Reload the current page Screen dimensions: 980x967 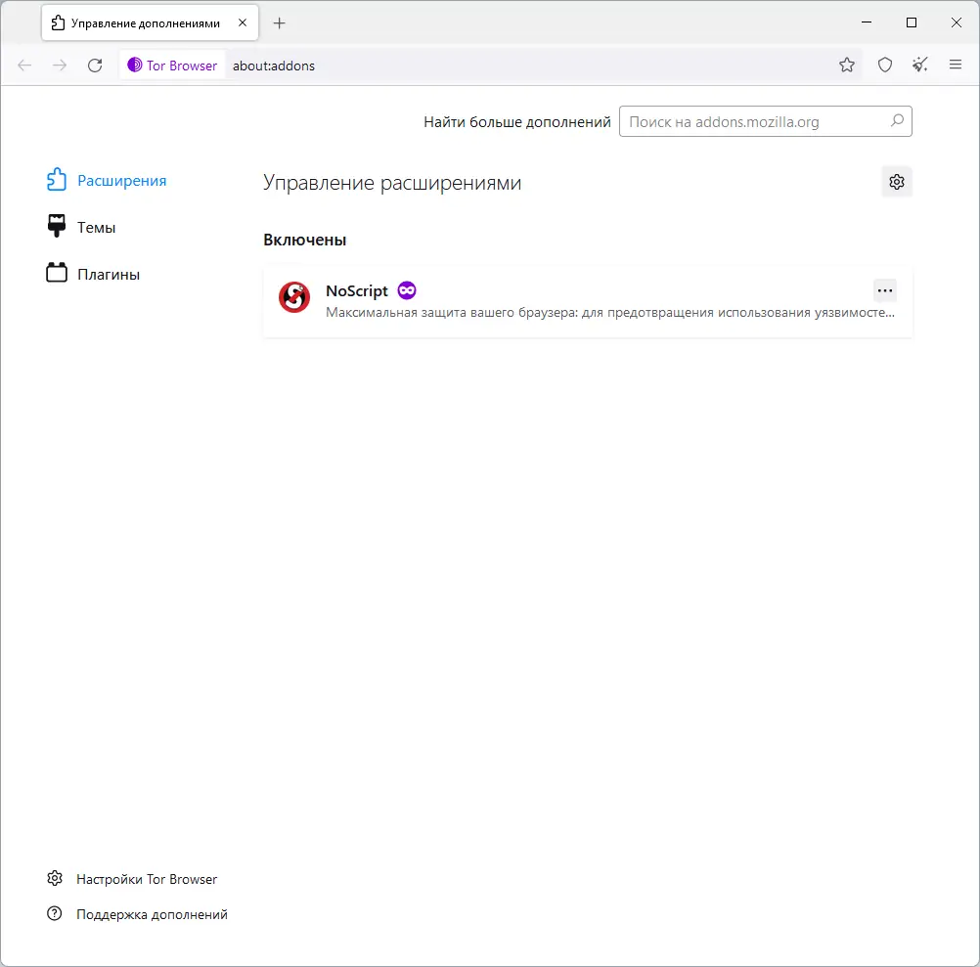point(95,65)
